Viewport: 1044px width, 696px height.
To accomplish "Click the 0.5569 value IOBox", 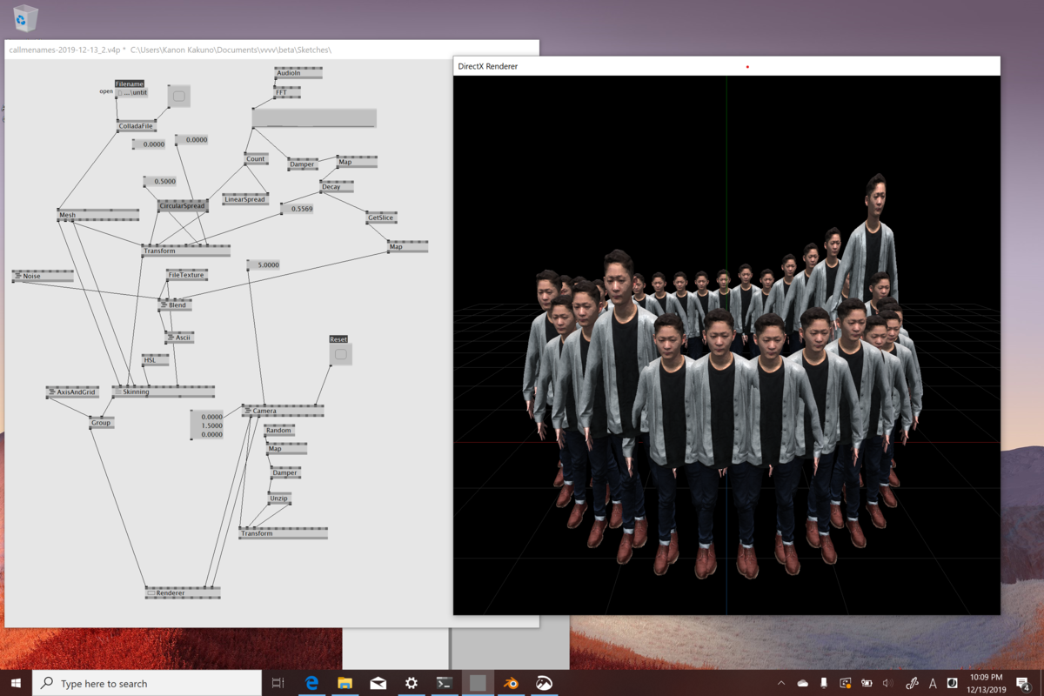I will coord(298,209).
